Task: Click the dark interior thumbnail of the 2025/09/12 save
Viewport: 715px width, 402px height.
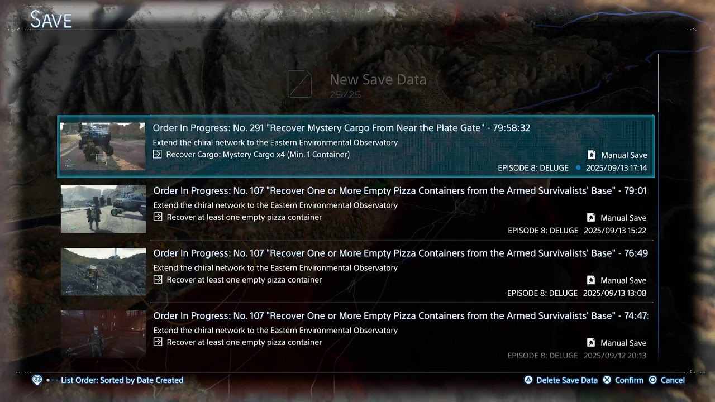Action: pyautogui.click(x=103, y=334)
